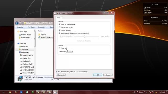This screenshot has height=94, width=168.
Task: Open Local Disk (C:) in the navigation pane
Action: 26,55
